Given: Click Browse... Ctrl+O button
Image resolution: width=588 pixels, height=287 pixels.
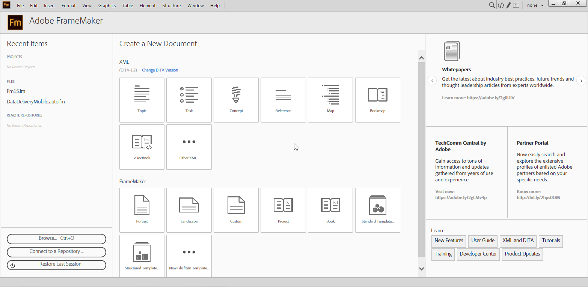Looking at the screenshot, I should (56, 239).
